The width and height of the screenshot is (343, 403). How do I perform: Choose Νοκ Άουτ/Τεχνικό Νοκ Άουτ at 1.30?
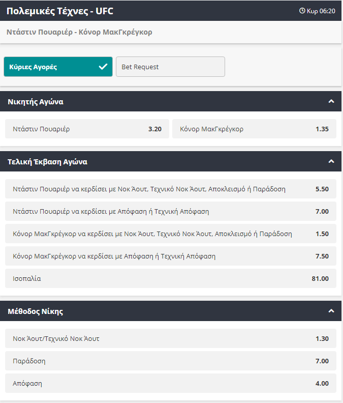click(x=170, y=338)
